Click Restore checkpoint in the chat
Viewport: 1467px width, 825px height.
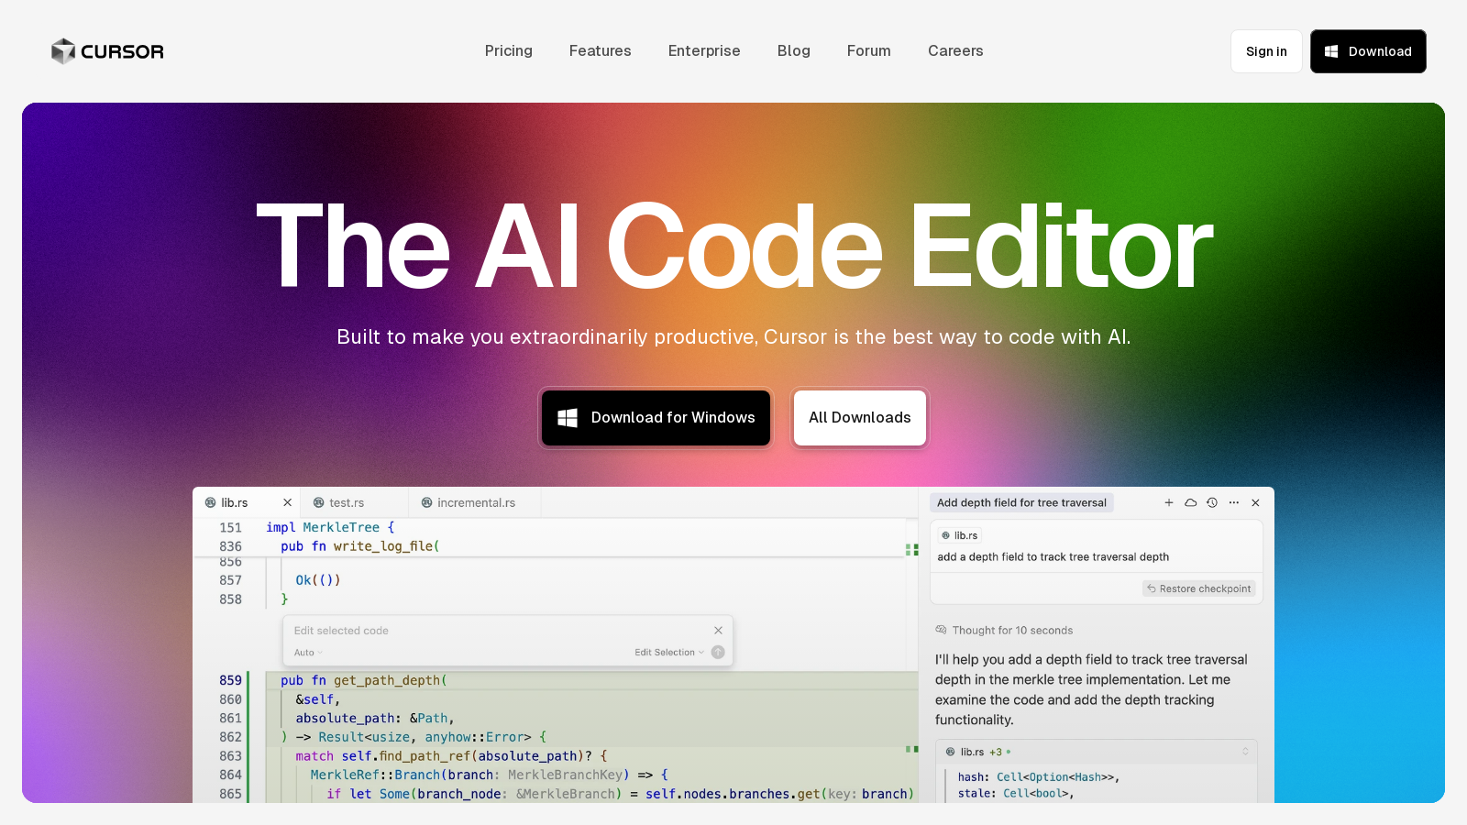pos(1199,588)
